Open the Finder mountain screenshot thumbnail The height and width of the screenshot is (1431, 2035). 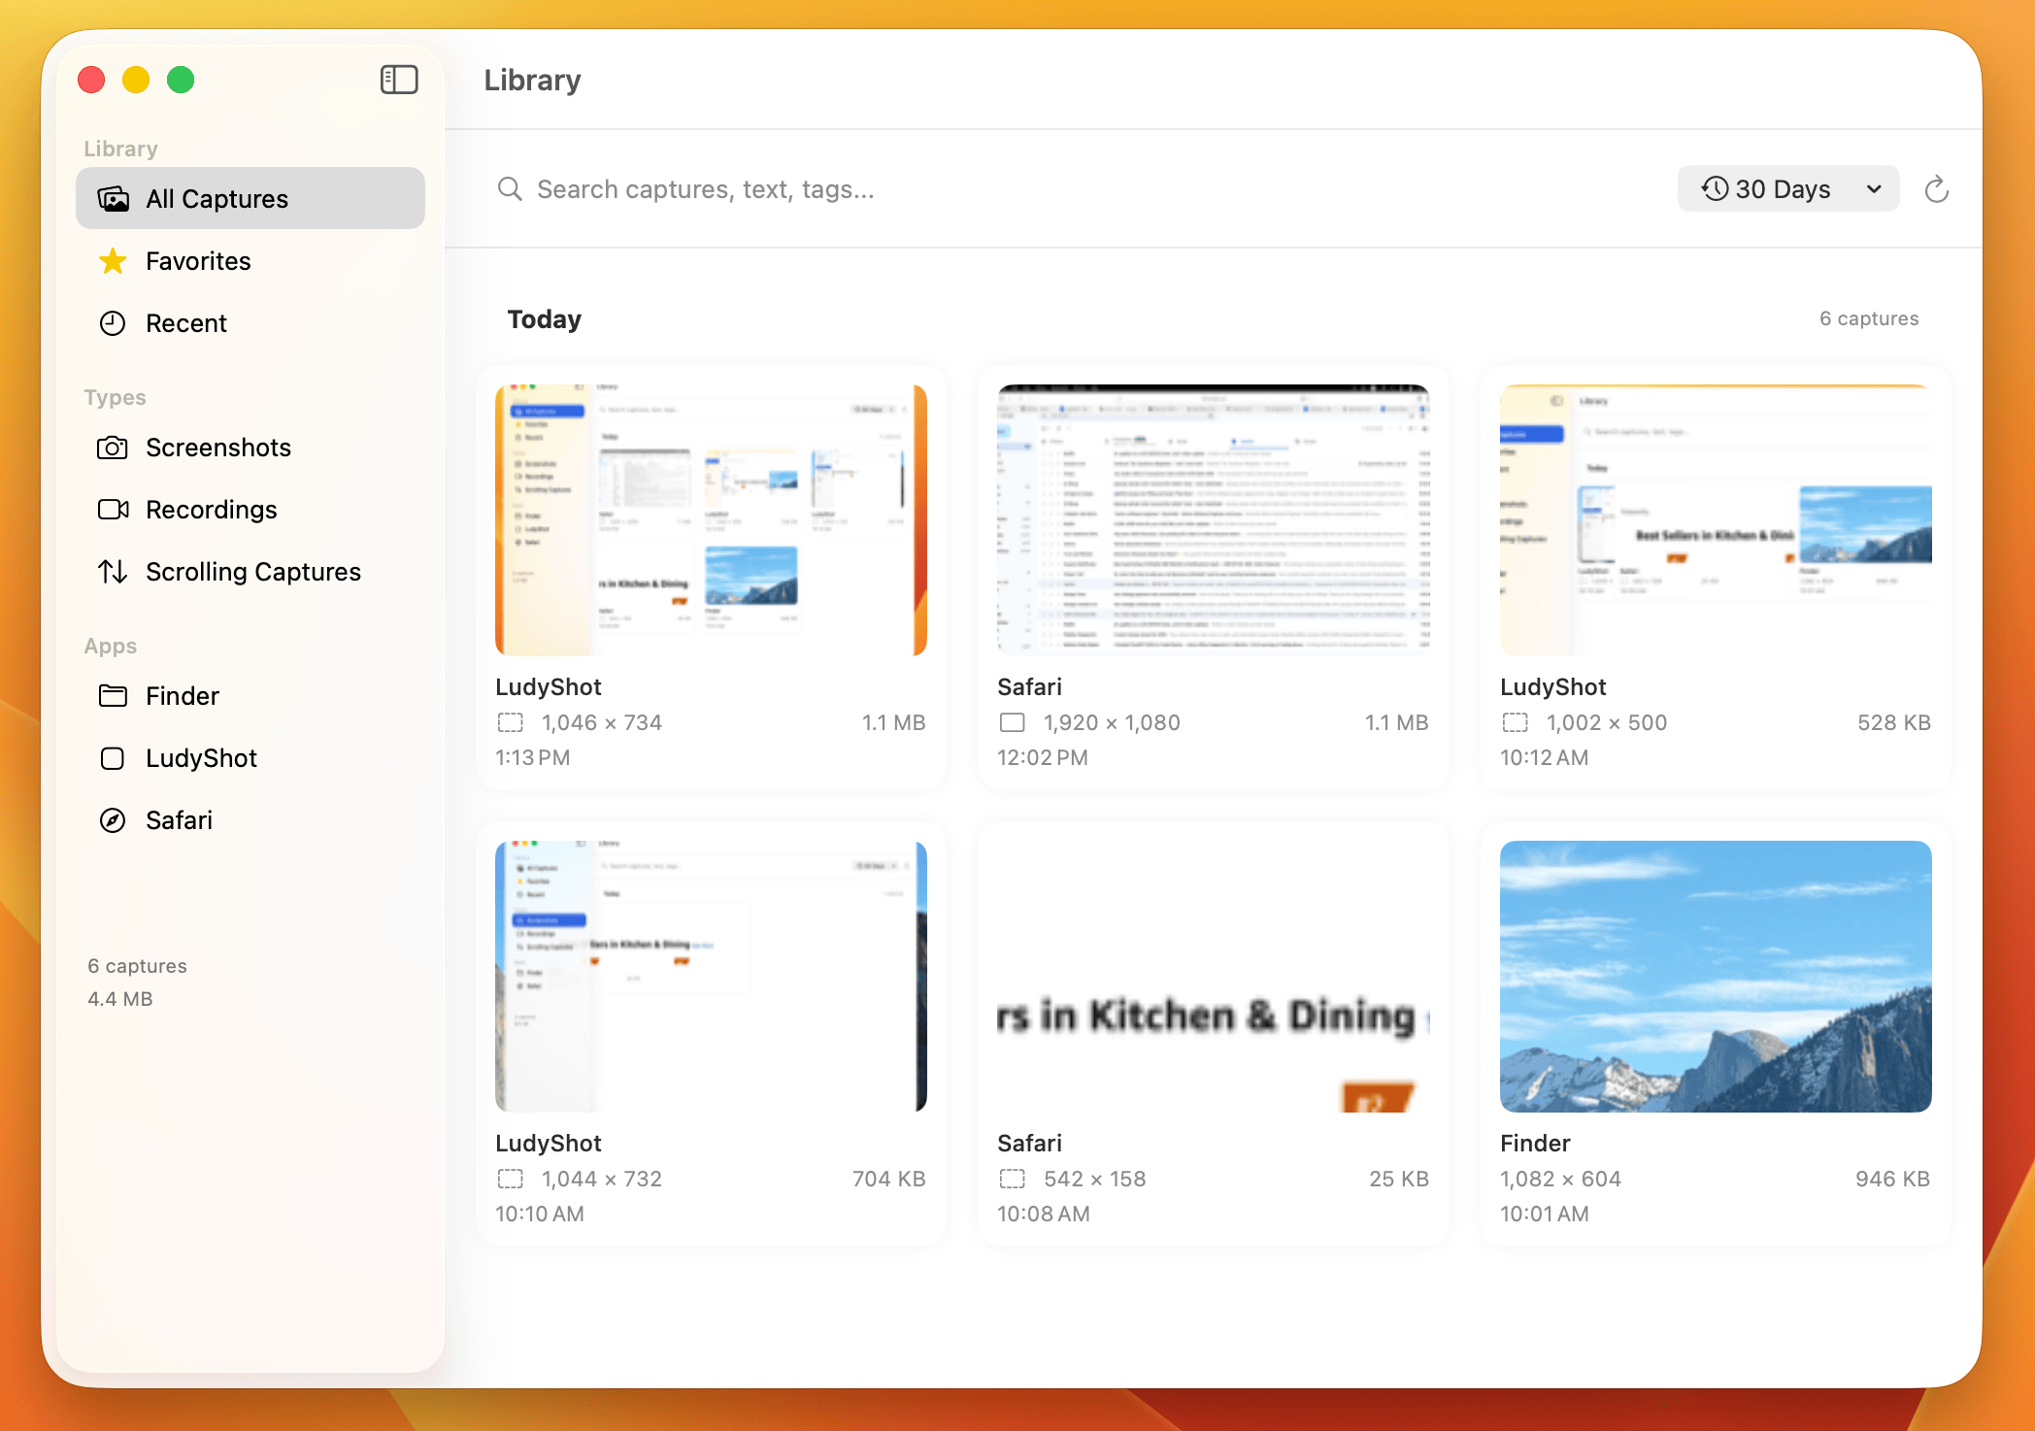point(1715,976)
